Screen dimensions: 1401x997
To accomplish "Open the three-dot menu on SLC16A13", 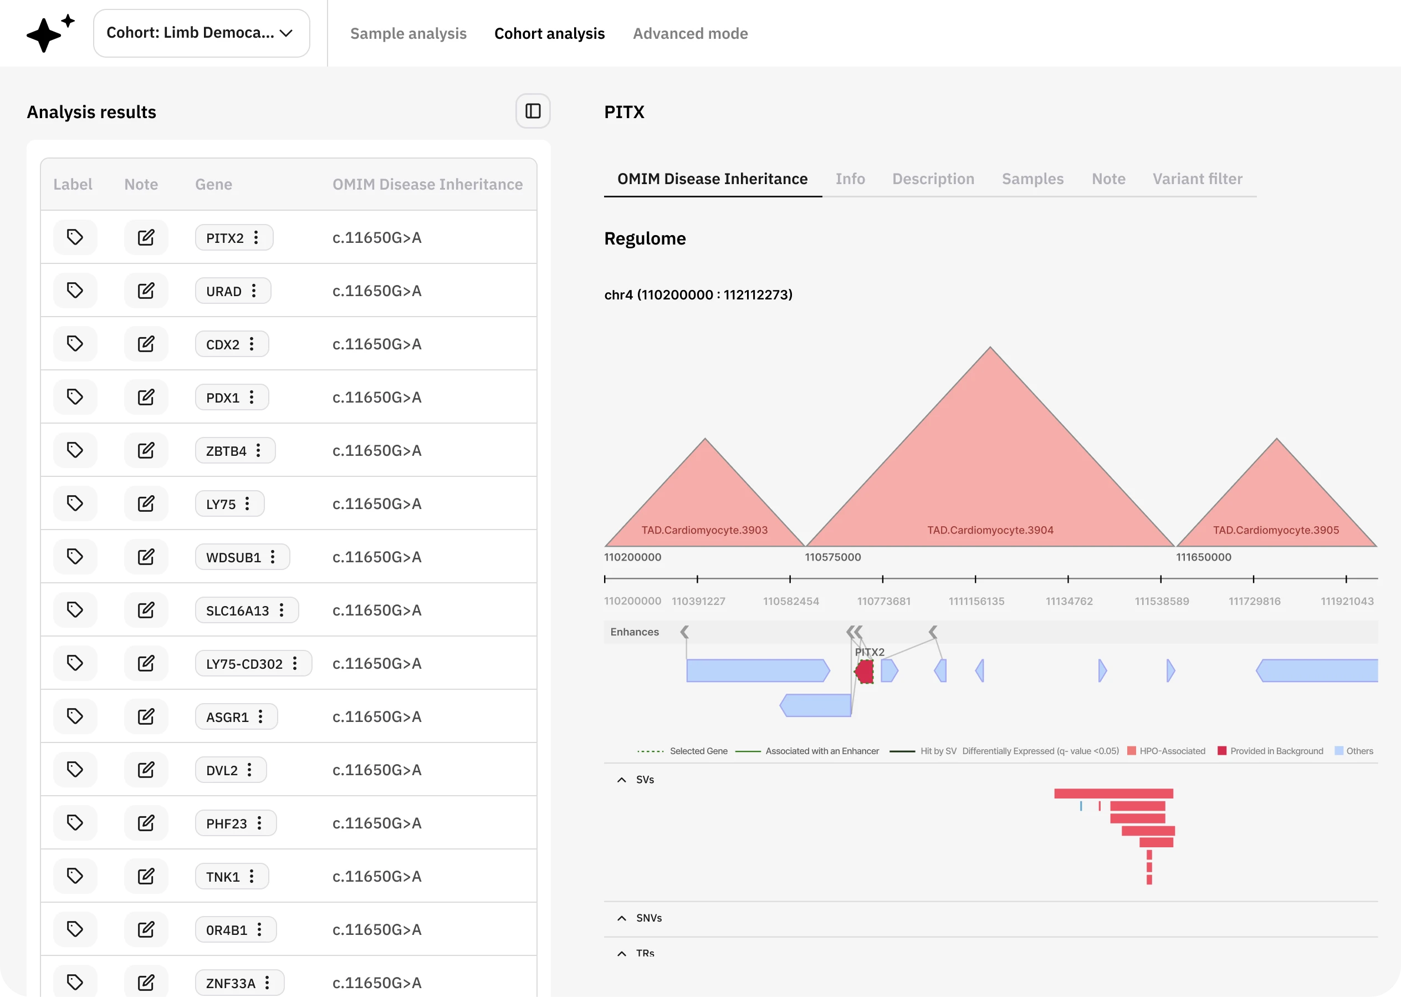I will [282, 610].
